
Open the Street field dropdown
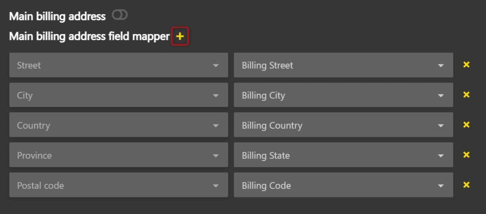[x=118, y=65]
